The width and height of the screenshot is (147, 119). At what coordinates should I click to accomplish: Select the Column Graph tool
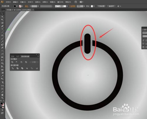(2, 86)
